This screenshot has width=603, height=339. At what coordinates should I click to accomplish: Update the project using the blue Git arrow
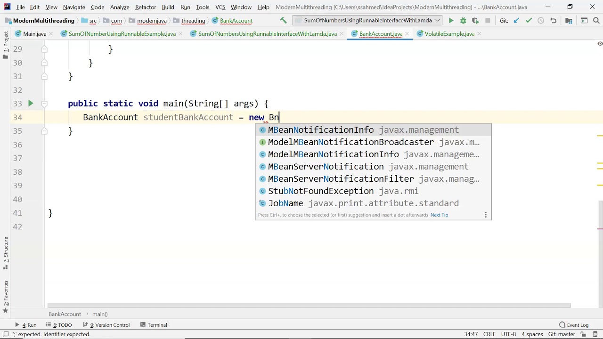pyautogui.click(x=516, y=21)
